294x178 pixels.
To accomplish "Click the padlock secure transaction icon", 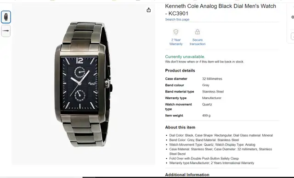I will (x=197, y=32).
